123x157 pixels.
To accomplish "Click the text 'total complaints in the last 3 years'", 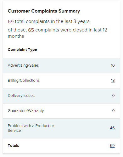I will point(52,21).
